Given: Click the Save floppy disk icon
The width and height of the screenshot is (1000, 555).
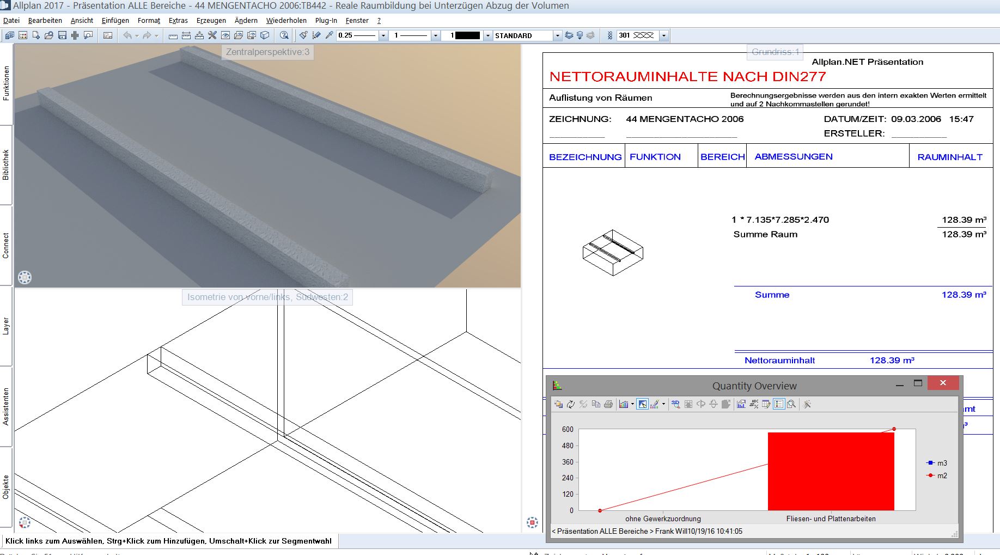Looking at the screenshot, I should click(62, 35).
